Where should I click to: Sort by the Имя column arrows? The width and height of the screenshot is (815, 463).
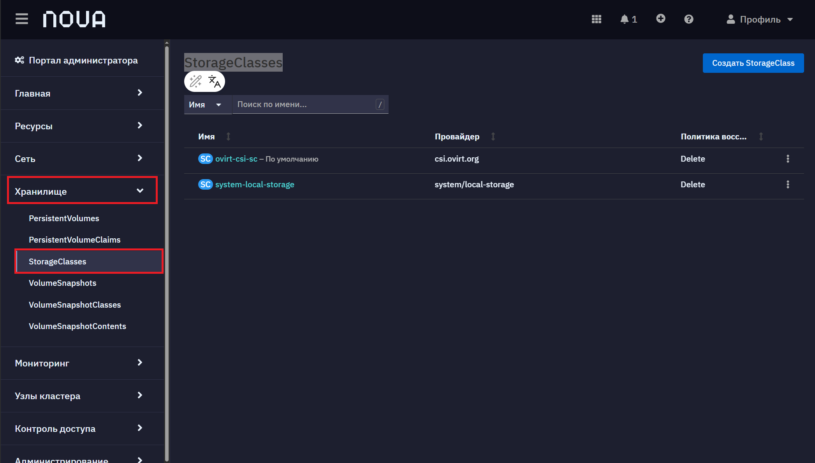229,137
